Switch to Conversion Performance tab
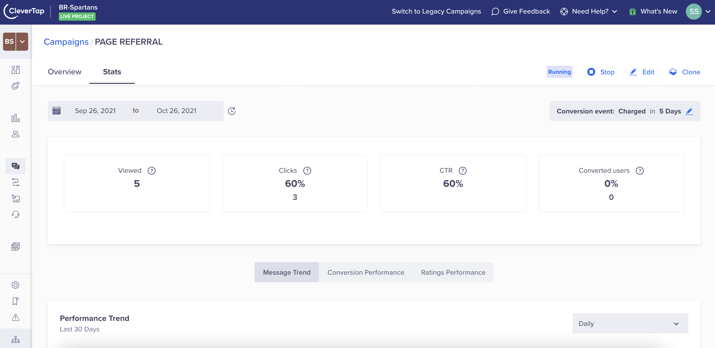715x348 pixels. 366,272
